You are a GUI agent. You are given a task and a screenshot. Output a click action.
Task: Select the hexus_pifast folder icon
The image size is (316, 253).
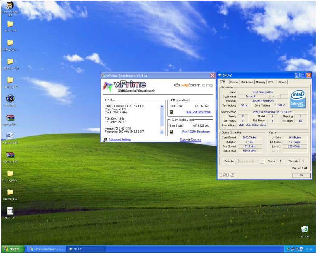click(x=10, y=176)
